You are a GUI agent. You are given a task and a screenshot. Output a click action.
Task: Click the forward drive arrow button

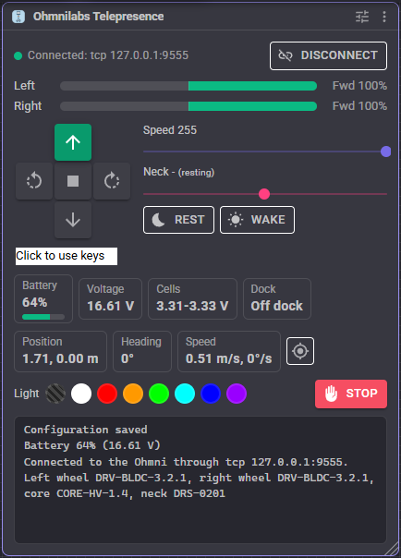pos(73,142)
